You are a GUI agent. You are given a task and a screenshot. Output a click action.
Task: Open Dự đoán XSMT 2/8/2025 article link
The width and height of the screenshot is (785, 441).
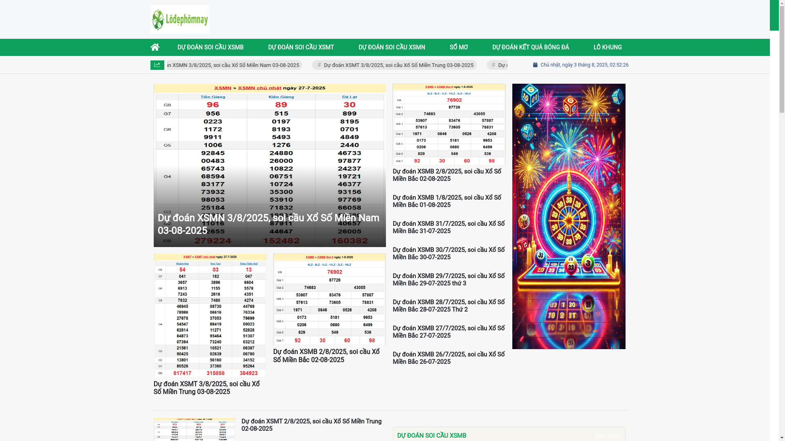coord(311,425)
